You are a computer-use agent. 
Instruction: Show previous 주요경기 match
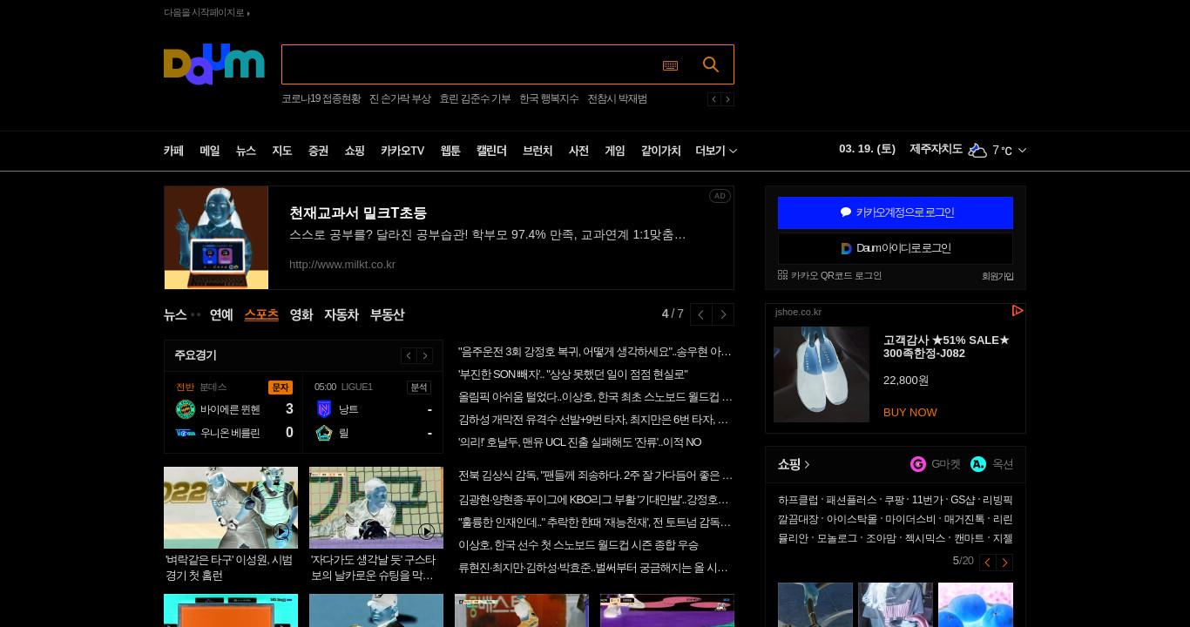click(x=409, y=355)
